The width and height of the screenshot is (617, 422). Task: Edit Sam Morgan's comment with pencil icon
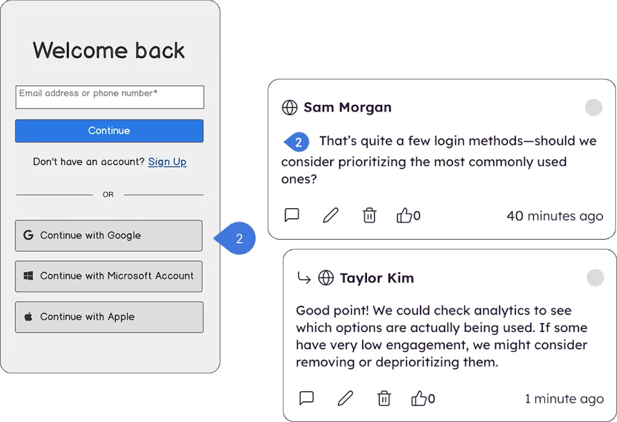(331, 215)
